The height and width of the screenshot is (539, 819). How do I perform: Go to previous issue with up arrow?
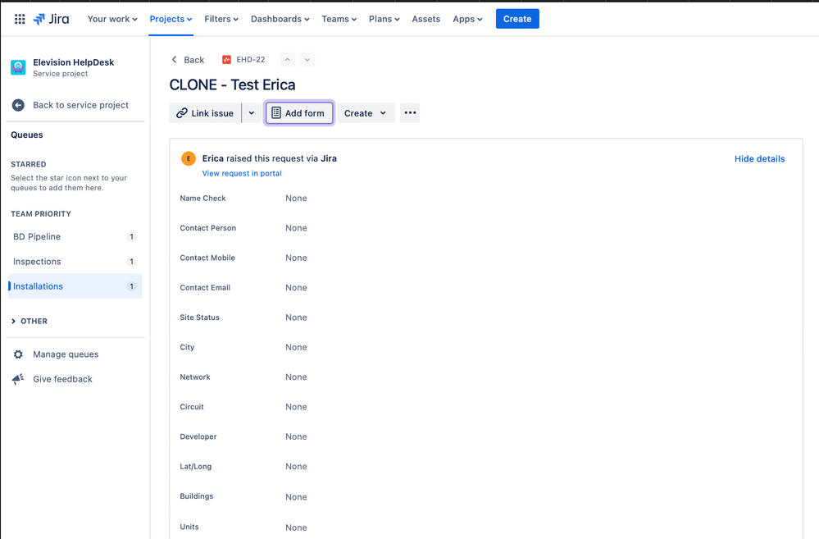pyautogui.click(x=287, y=60)
